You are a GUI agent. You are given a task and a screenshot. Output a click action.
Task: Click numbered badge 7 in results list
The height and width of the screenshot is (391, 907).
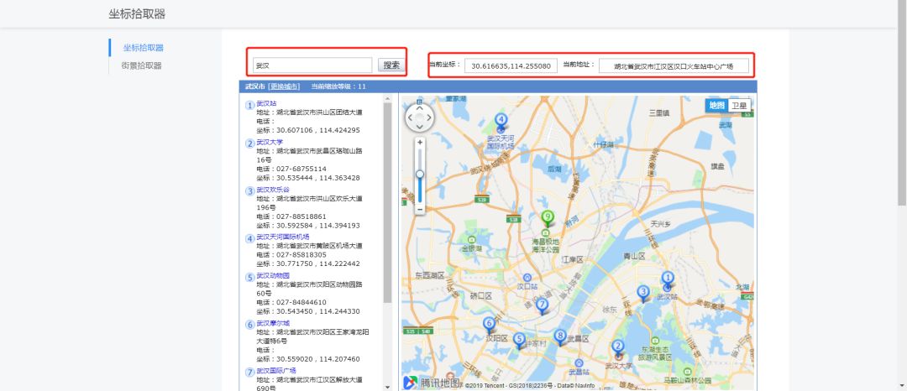click(x=250, y=373)
